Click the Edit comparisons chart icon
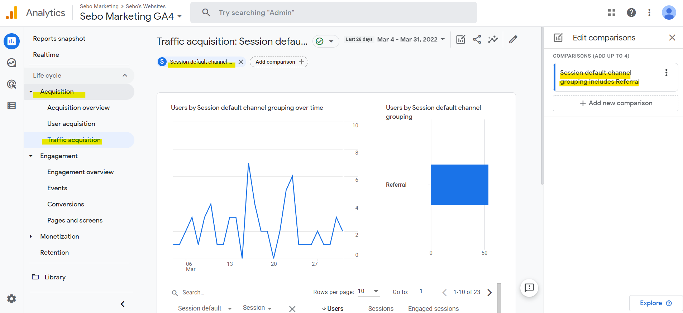683x313 pixels. click(461, 39)
